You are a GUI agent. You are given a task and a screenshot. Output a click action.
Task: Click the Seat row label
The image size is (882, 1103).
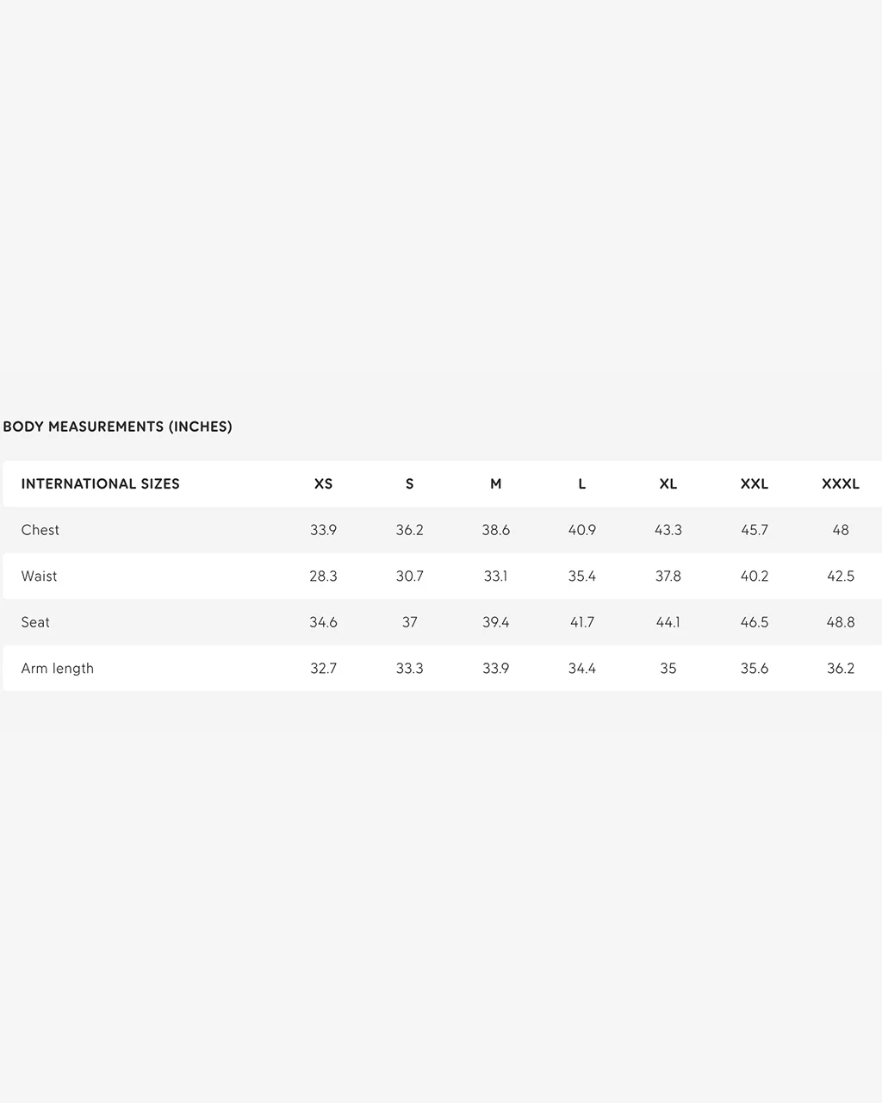tap(35, 622)
